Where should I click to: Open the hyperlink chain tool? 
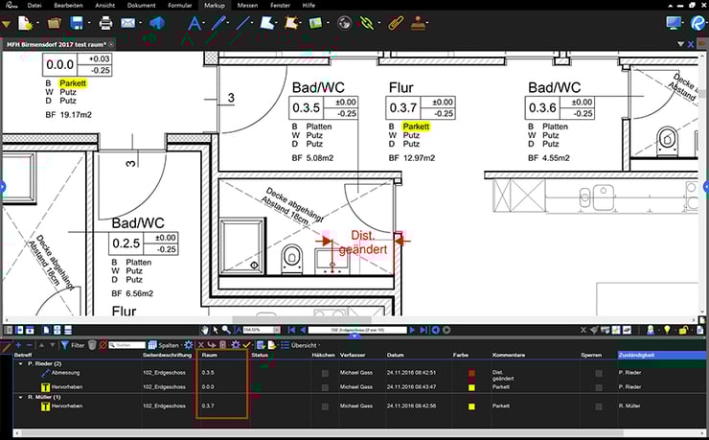coord(367,23)
